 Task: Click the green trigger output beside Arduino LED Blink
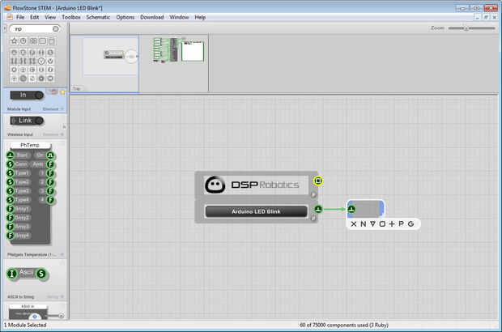(318, 209)
